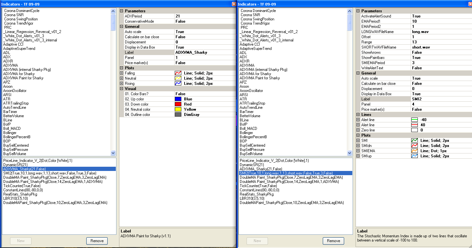
Task: Collapse the Visual section in left window
Action: 122,89
